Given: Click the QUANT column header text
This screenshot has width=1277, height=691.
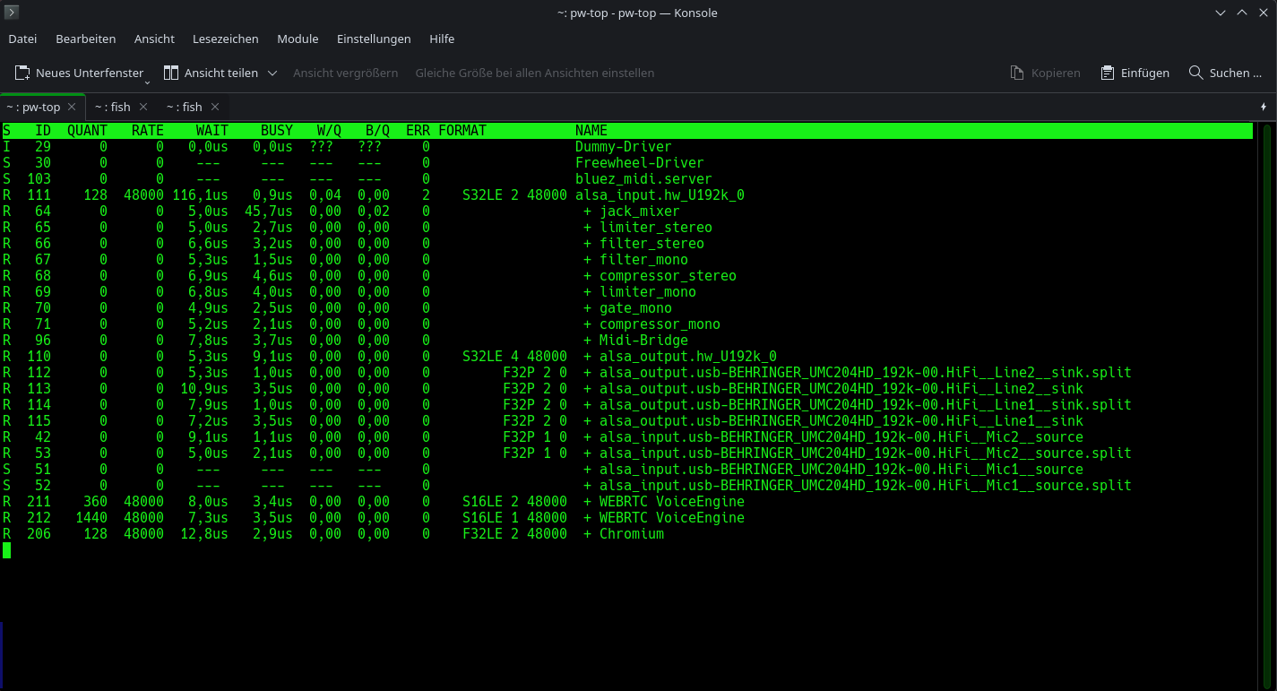Looking at the screenshot, I should [x=87, y=131].
